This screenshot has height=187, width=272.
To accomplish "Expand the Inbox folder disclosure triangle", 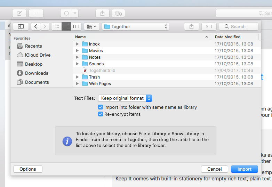I will pos(77,44).
